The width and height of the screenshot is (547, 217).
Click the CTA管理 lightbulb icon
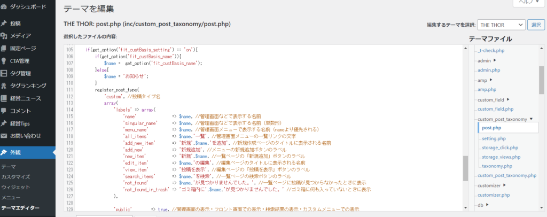point(4,61)
